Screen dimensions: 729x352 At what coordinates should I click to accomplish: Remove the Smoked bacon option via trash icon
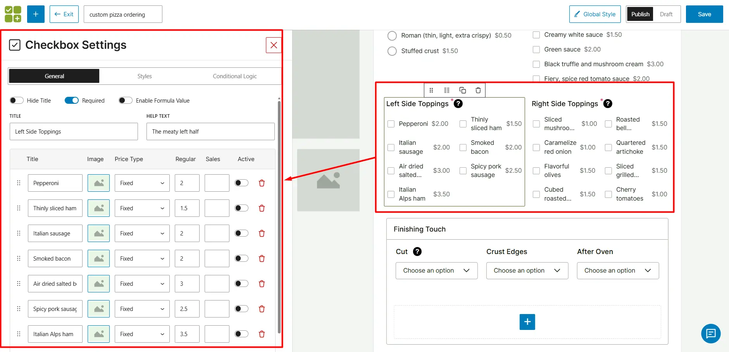click(x=262, y=258)
